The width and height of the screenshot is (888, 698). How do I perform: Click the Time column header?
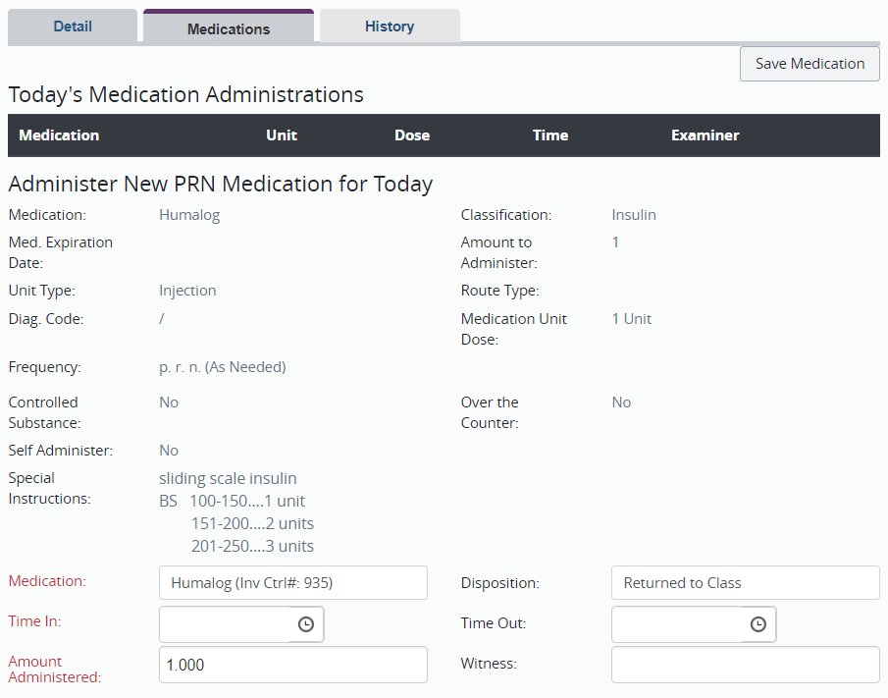point(550,134)
